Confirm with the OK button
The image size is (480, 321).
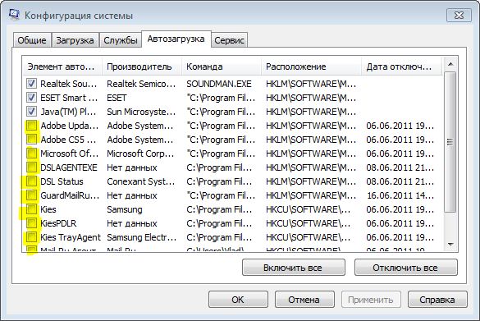click(238, 300)
